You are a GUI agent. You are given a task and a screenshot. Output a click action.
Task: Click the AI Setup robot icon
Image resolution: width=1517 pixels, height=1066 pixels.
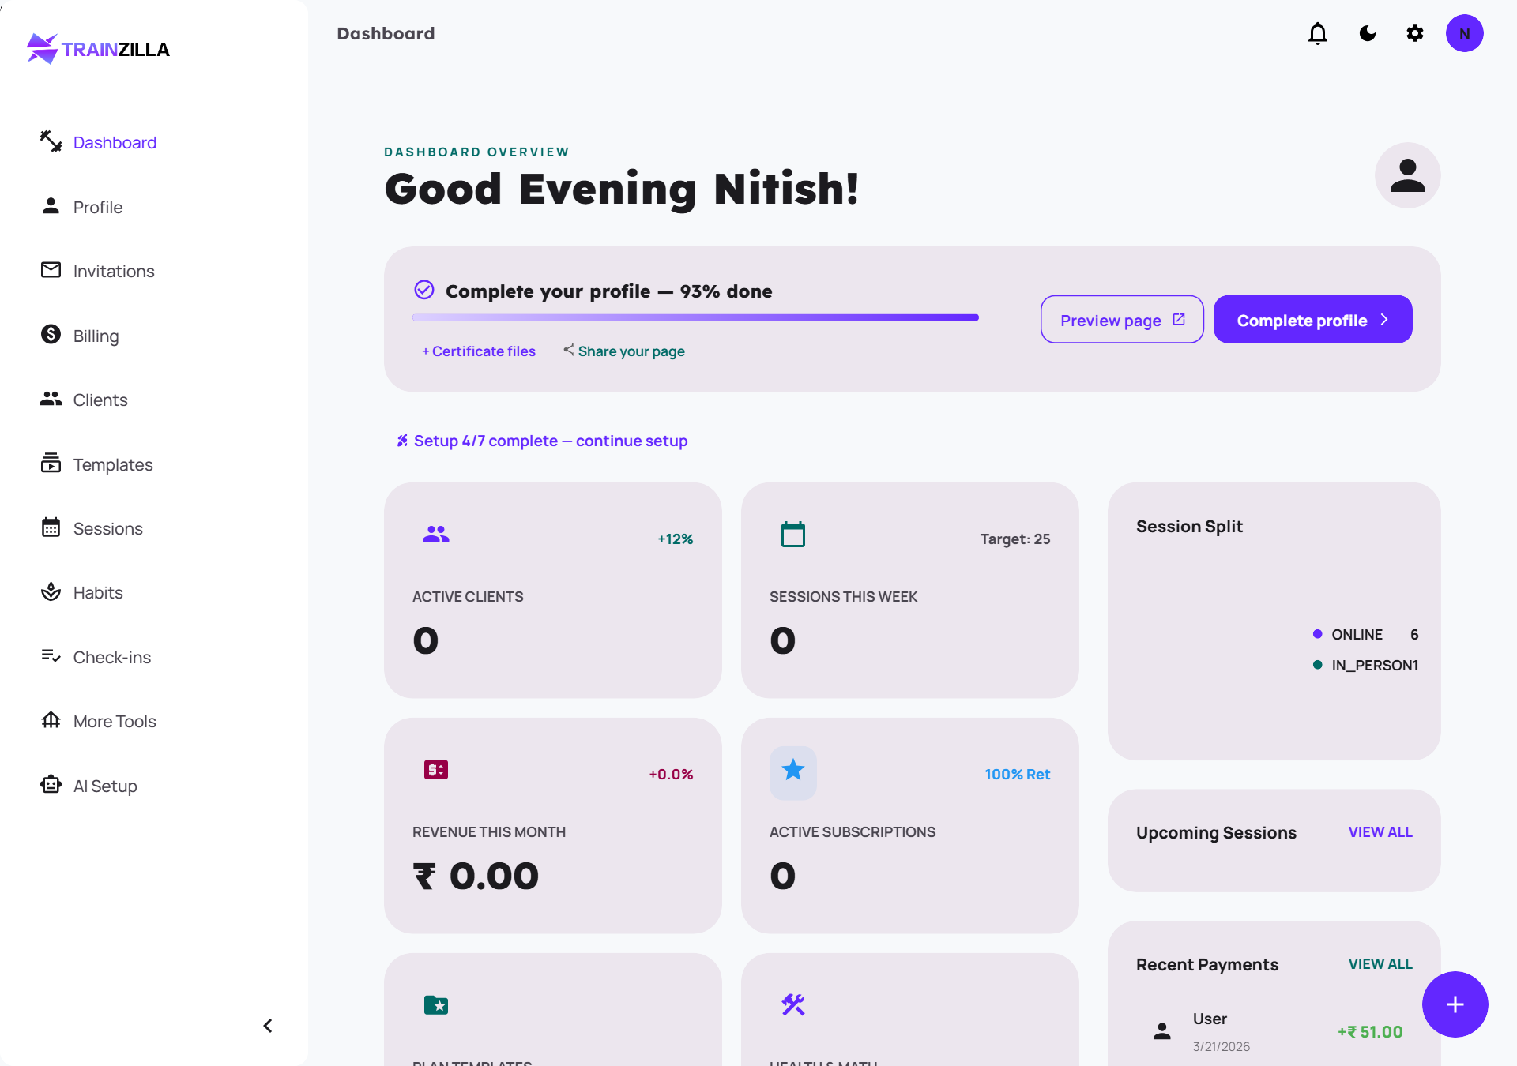[51, 785]
